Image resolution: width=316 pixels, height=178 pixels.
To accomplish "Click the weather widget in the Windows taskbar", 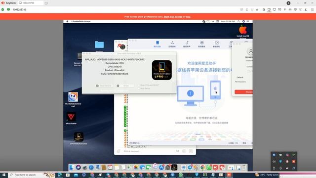I will [x=267, y=175].
